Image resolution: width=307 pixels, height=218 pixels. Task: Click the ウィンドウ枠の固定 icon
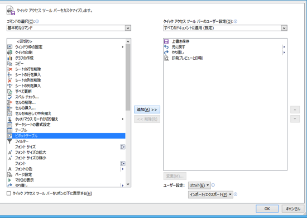tap(9, 47)
